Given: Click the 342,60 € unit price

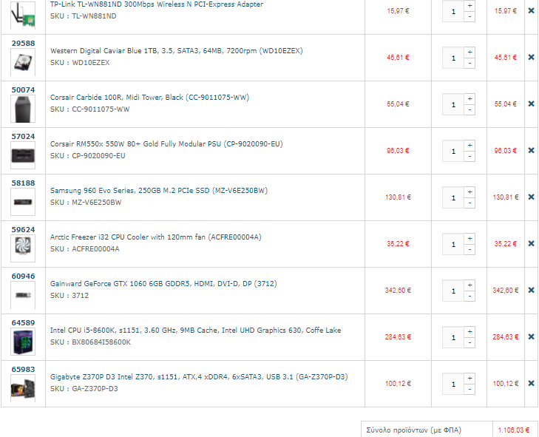Looking at the screenshot, I should 398,291.
